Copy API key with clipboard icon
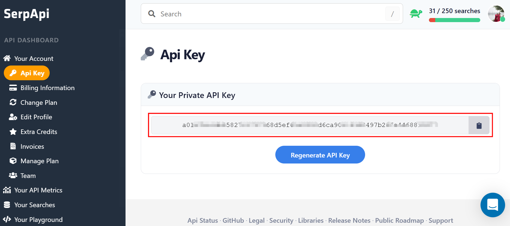510x226 pixels. click(x=479, y=125)
